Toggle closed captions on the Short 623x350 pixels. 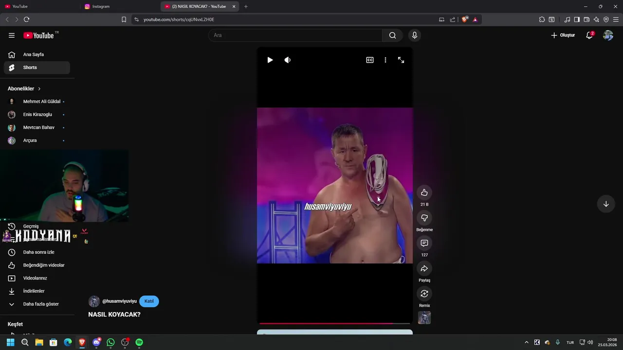(370, 60)
